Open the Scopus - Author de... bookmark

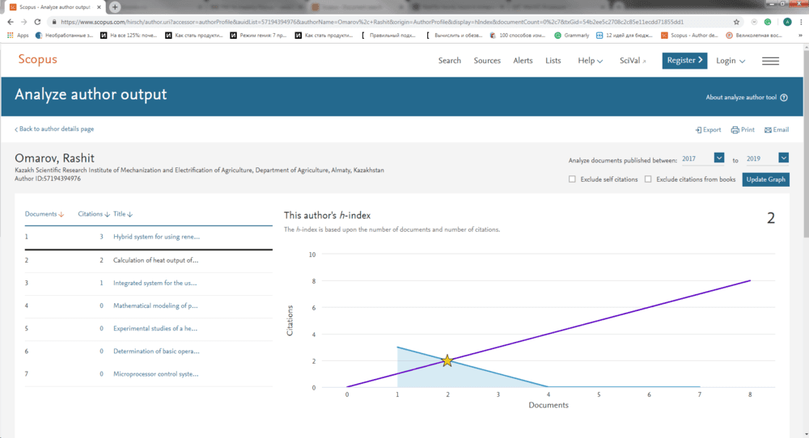[689, 36]
